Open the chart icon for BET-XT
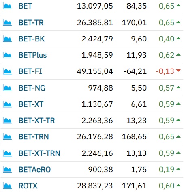 [7, 104]
